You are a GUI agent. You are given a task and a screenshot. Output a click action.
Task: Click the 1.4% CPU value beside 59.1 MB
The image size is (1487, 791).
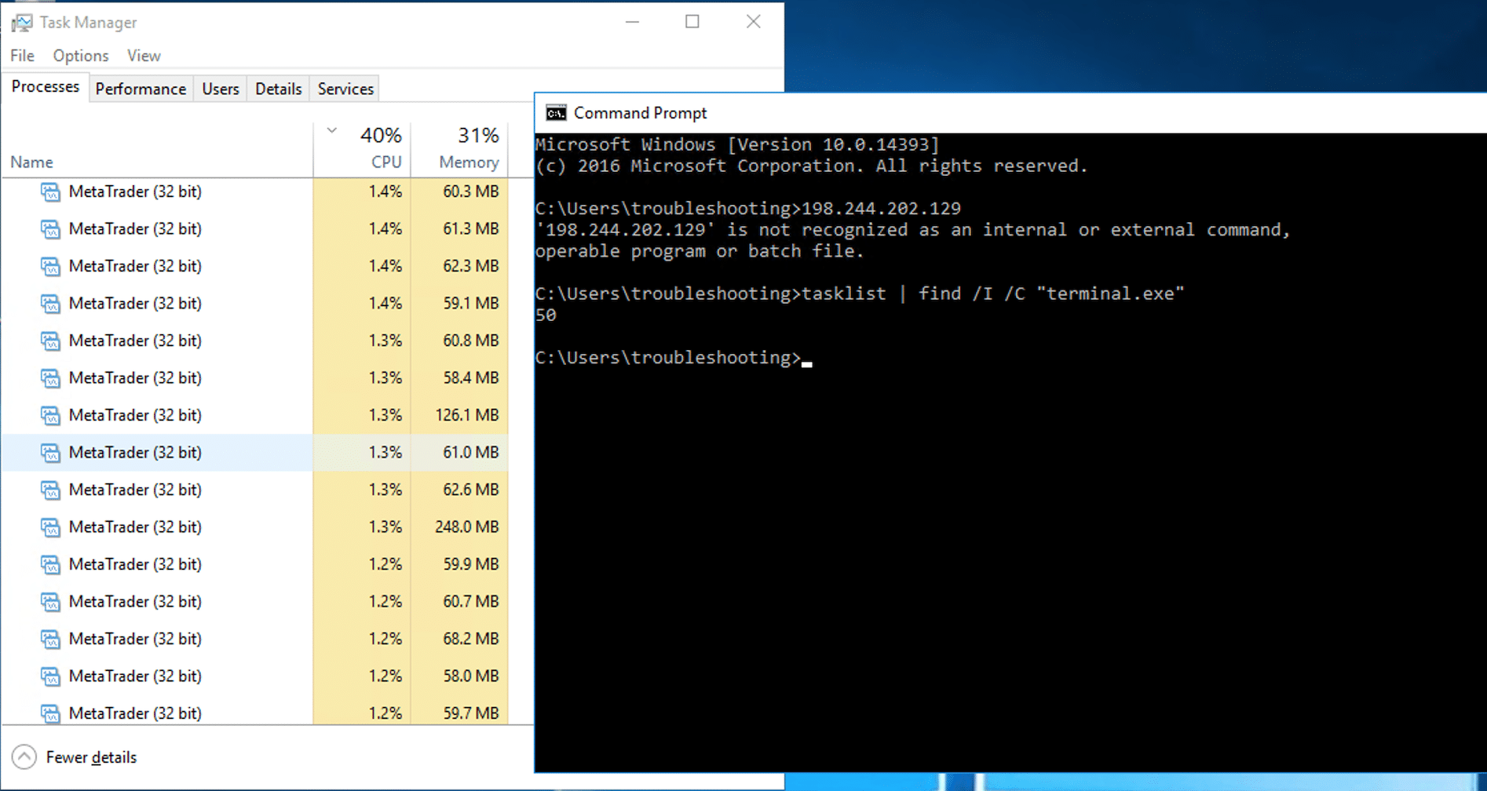tap(385, 304)
